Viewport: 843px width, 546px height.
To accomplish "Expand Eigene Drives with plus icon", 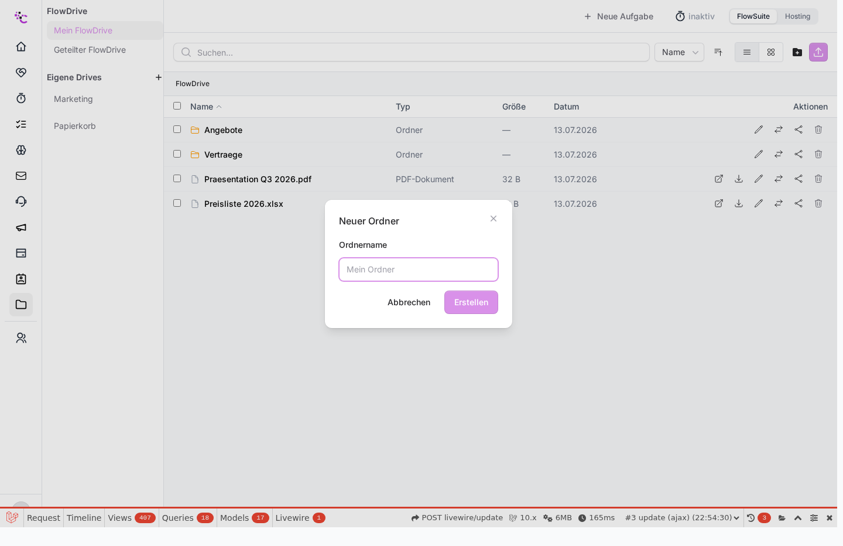I will pyautogui.click(x=158, y=77).
